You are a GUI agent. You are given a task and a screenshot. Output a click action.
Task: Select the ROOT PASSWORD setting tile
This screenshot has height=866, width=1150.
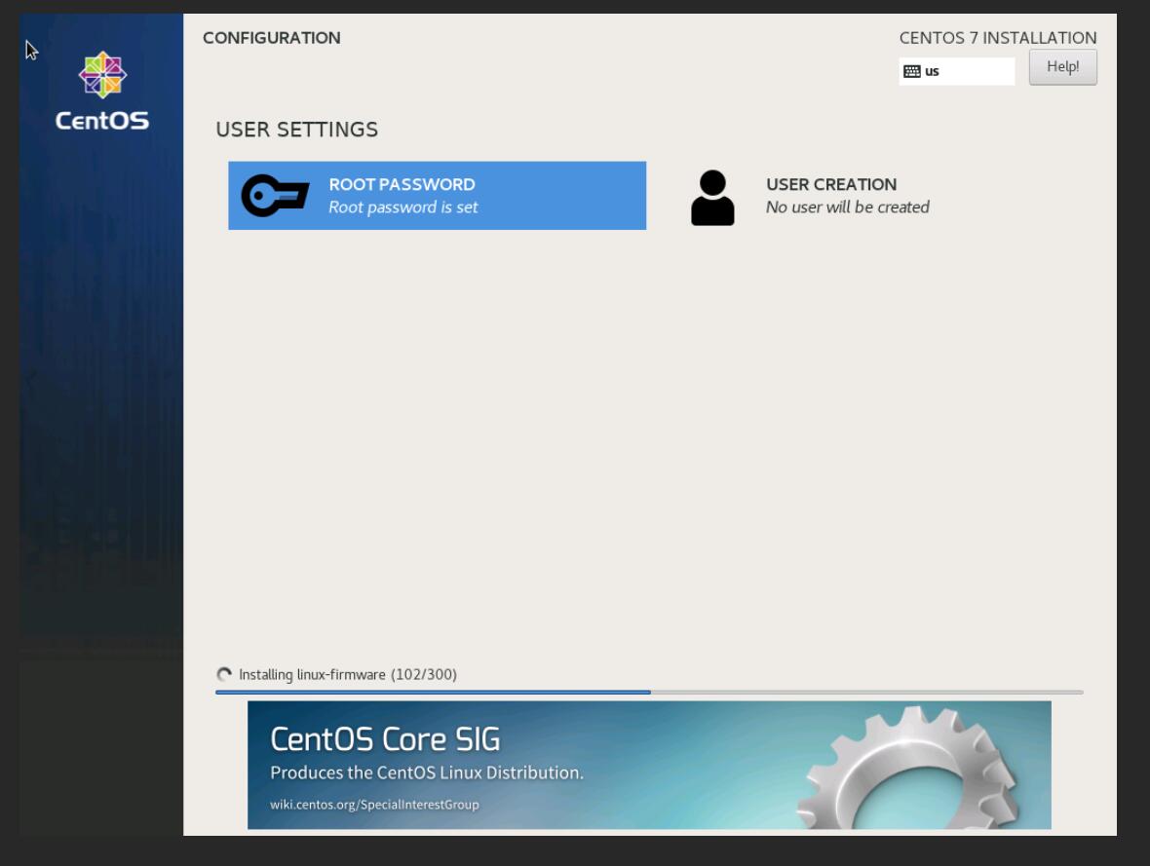click(438, 196)
